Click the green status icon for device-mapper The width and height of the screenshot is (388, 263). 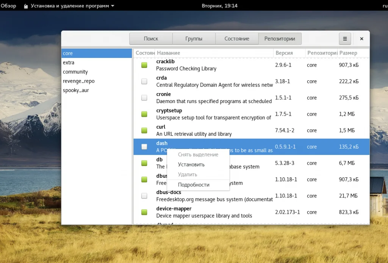click(x=144, y=212)
